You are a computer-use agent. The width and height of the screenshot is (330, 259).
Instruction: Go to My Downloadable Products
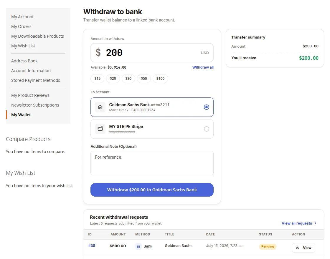coord(37,36)
